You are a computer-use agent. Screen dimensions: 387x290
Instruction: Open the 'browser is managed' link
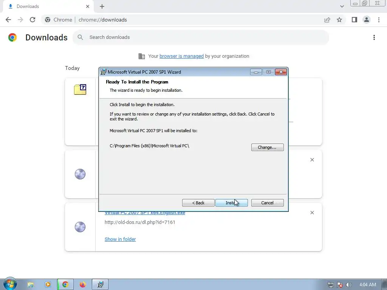pos(181,56)
